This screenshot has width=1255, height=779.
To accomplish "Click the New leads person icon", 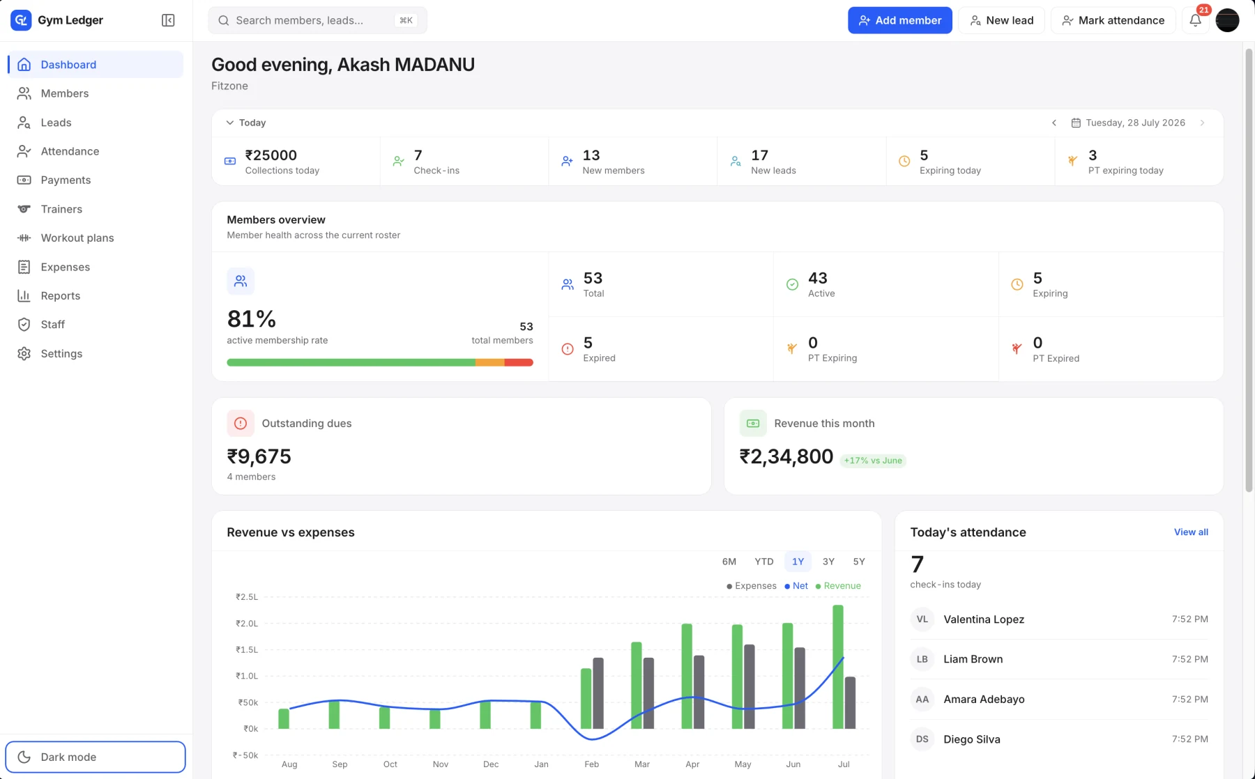I will point(736,161).
